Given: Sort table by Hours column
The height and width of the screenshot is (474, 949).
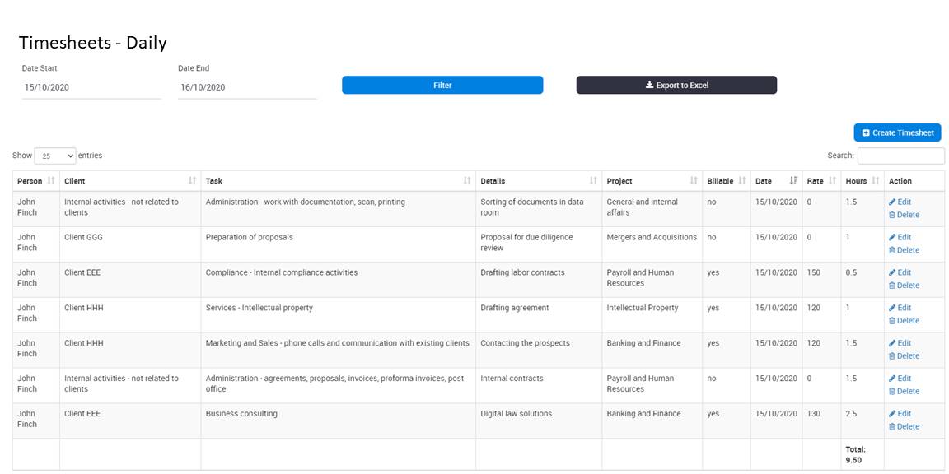Looking at the screenshot, I should coord(863,181).
